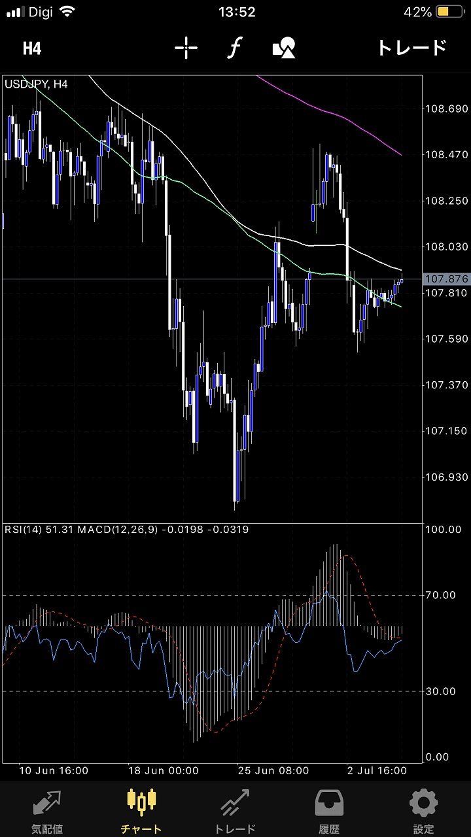Viewport: 471px width, 837px height.
Task: Tap the RSI(14) MACD indicator label
Action: (x=126, y=530)
